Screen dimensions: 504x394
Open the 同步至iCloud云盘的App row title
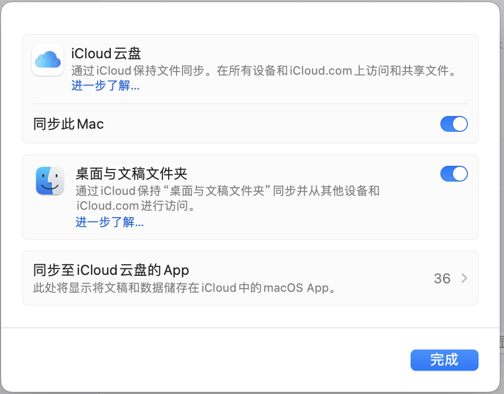coord(111,270)
